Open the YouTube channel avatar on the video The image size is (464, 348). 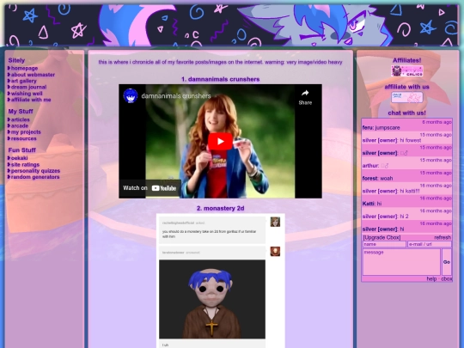click(x=131, y=96)
